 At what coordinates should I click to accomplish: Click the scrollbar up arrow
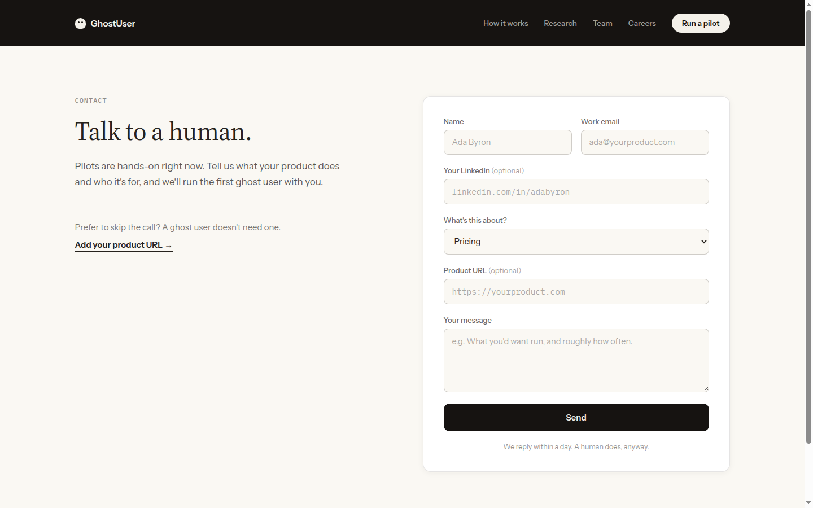[x=808, y=4]
